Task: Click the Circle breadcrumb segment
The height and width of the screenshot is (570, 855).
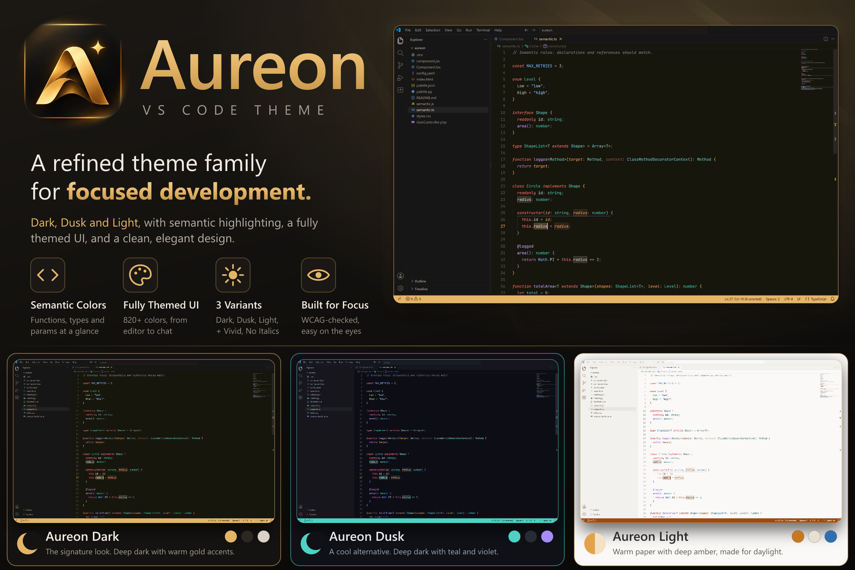Action: pos(532,46)
